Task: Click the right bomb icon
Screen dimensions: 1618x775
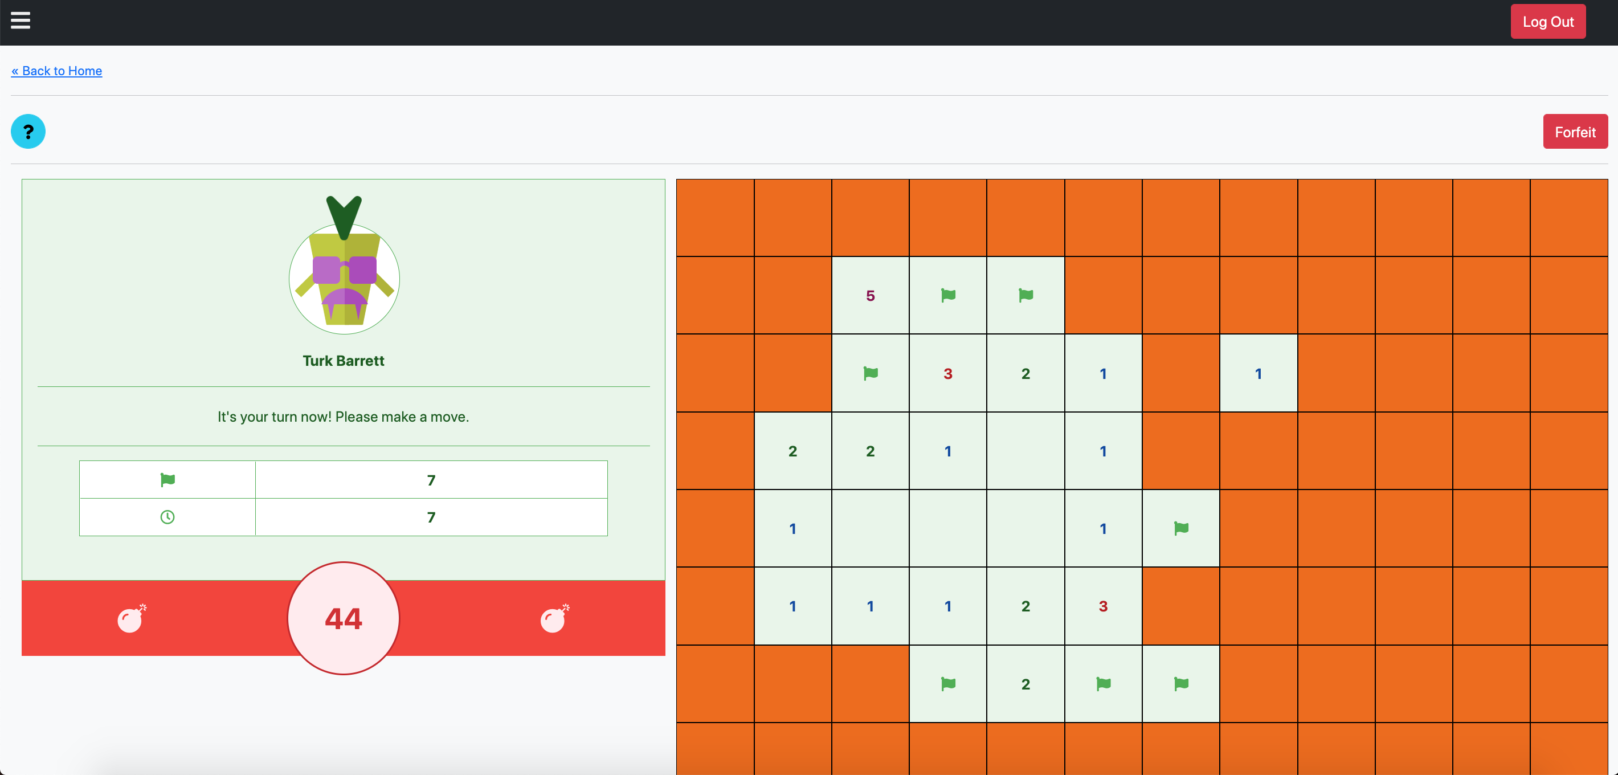Action: [x=554, y=619]
